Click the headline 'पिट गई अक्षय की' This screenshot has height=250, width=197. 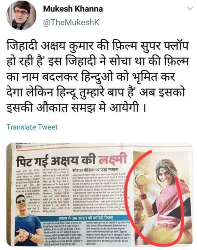pyautogui.click(x=56, y=160)
